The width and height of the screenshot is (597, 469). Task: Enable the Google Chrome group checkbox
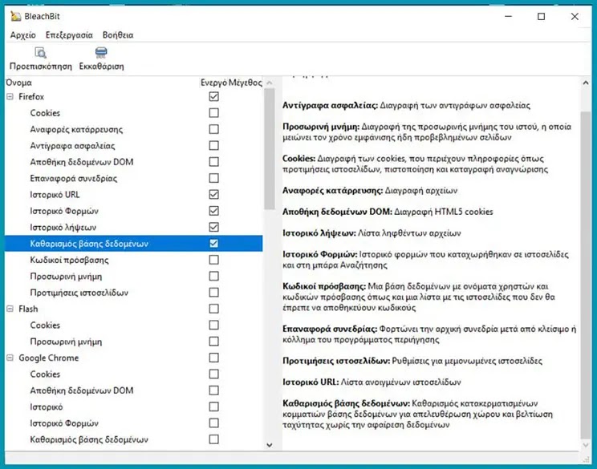coord(214,358)
